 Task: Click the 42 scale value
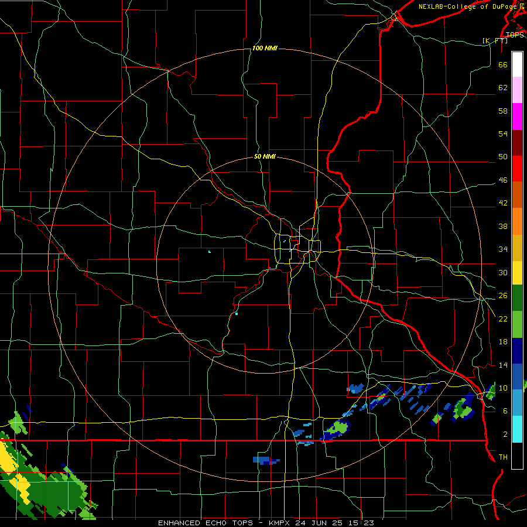coord(503,203)
